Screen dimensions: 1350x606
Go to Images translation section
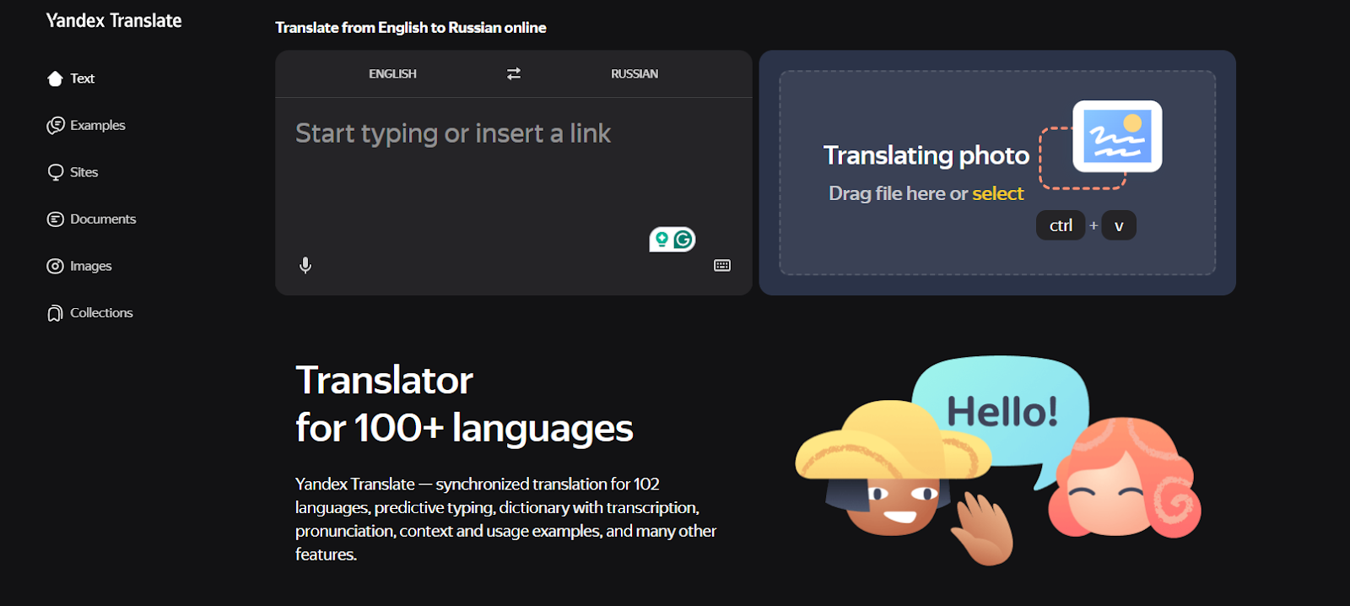point(90,266)
